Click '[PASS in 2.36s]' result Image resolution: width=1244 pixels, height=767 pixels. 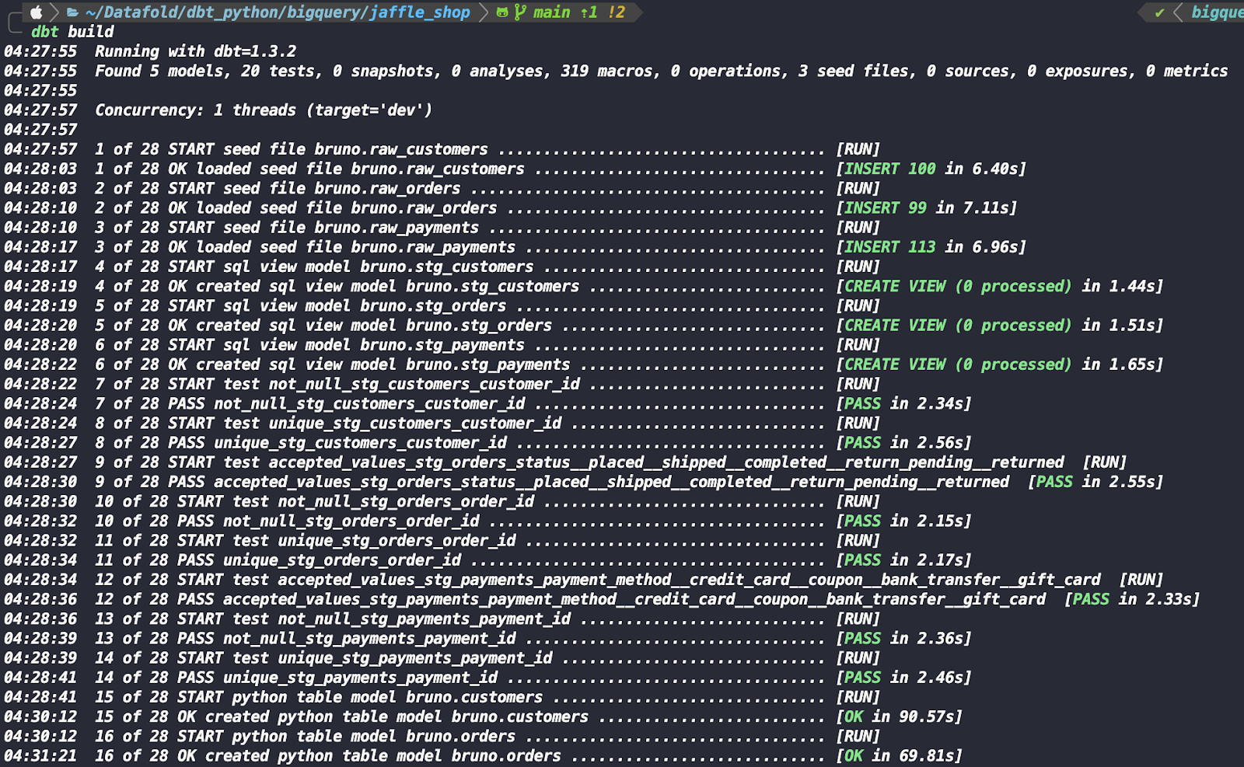tap(903, 638)
